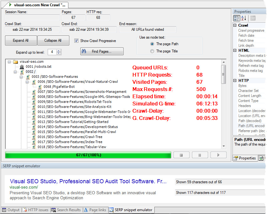Click the Categorized view icon in Properties
The image size is (267, 214).
pos(237,18)
